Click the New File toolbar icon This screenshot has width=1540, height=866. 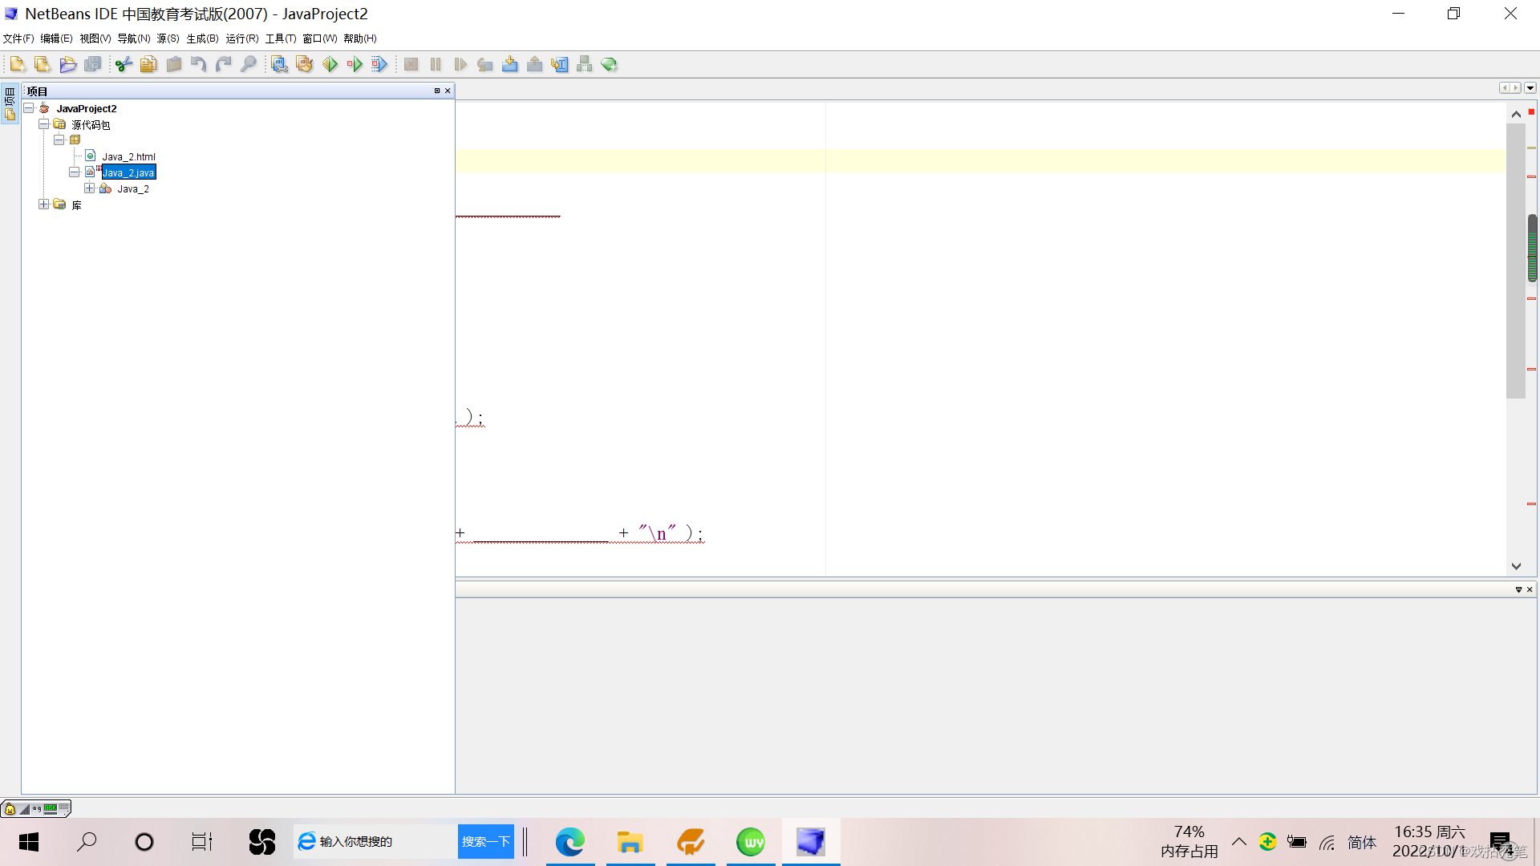tap(18, 64)
